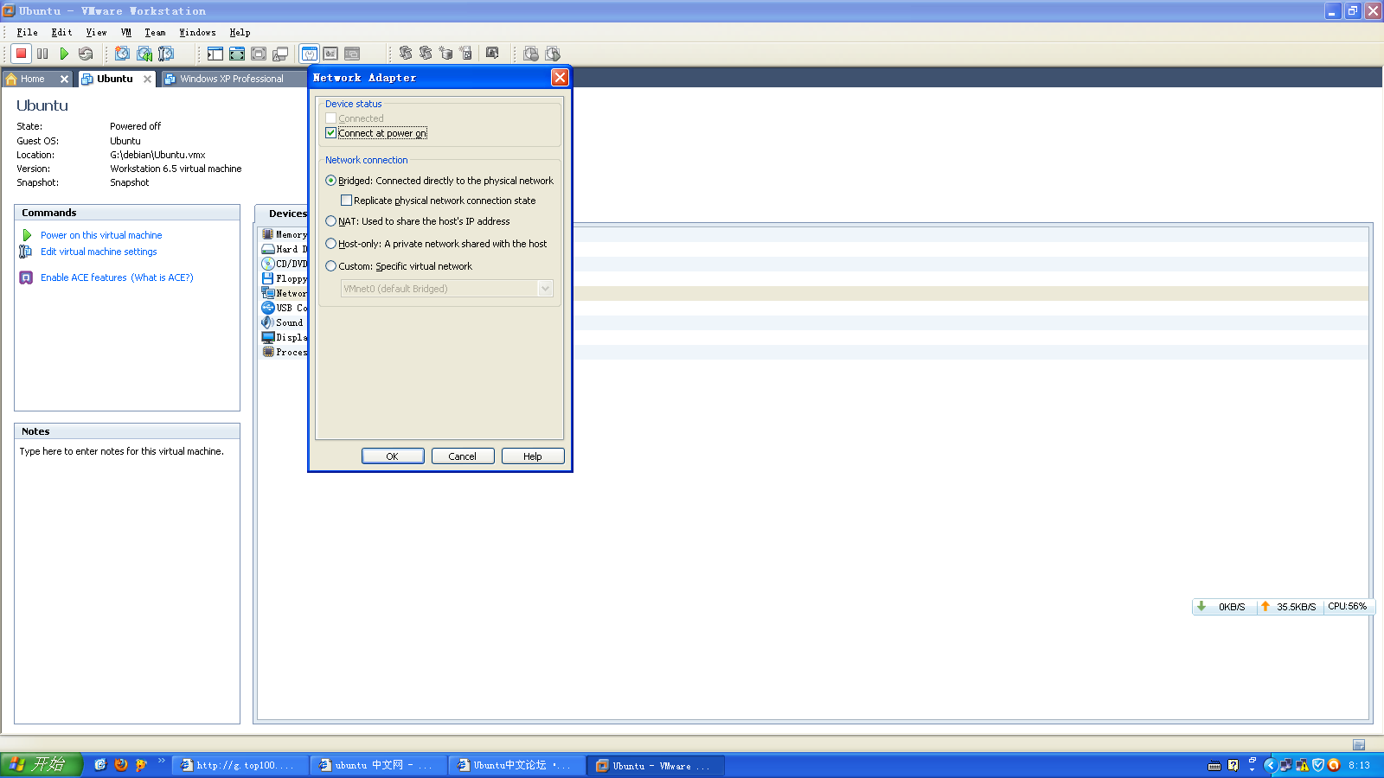
Task: Click the Take Snapshot toolbar icon
Action: tap(123, 54)
